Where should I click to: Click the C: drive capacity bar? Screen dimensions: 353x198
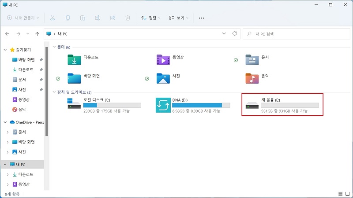click(x=112, y=105)
